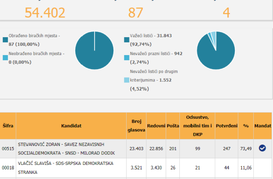Click the 'Neobrađeno biračkih mjesta - 0 (0,00%)' legend label
Image resolution: width=273 pixels, height=179 pixels.
coord(37,57)
